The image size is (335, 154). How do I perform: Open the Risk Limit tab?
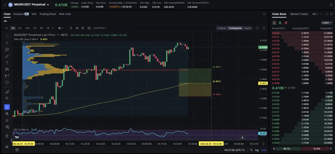pyautogui.click(x=65, y=14)
